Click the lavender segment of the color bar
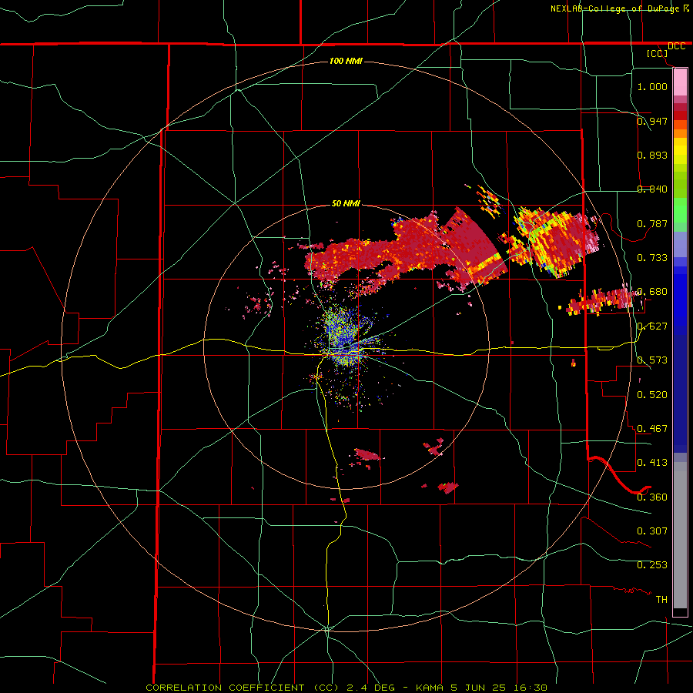This screenshot has width=693, height=693. point(680,244)
